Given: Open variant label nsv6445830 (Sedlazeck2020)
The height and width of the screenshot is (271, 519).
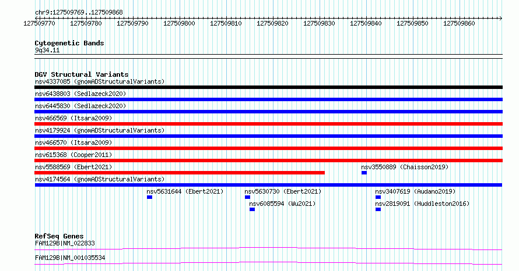Looking at the screenshot, I should coord(80,106).
